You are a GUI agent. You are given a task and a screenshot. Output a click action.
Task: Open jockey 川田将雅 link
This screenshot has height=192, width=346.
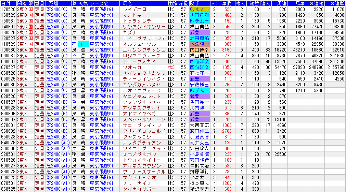coord(199,15)
